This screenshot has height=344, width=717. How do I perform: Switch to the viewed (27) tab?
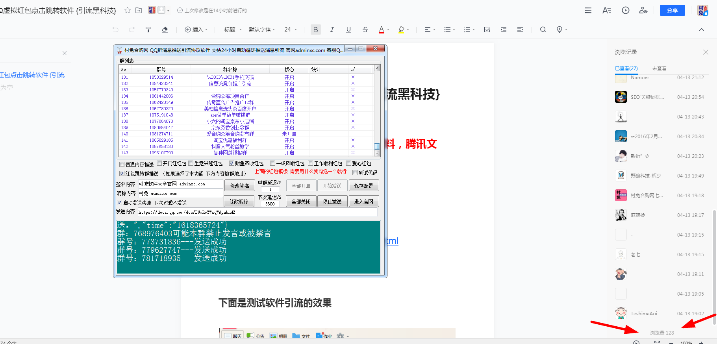tap(626, 68)
